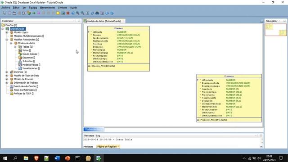Click the yellow New Note toolbar icon
This screenshot has height=162, width=288.
coord(58,13)
